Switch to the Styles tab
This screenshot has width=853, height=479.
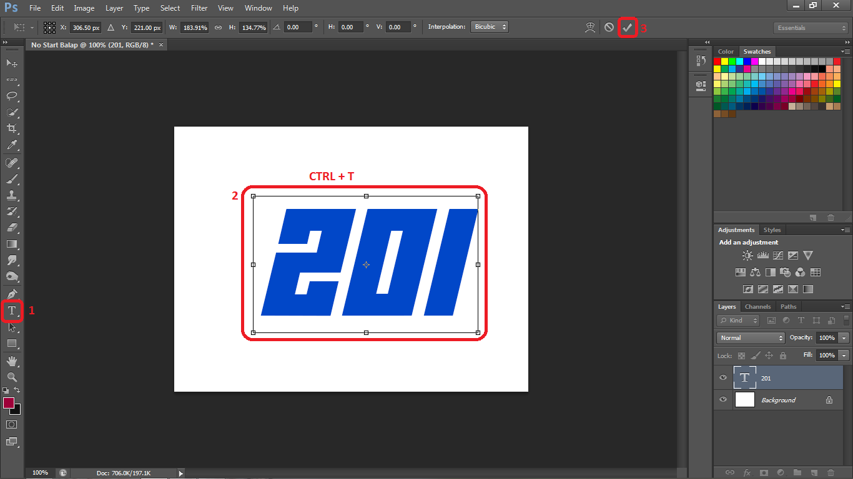tap(772, 230)
